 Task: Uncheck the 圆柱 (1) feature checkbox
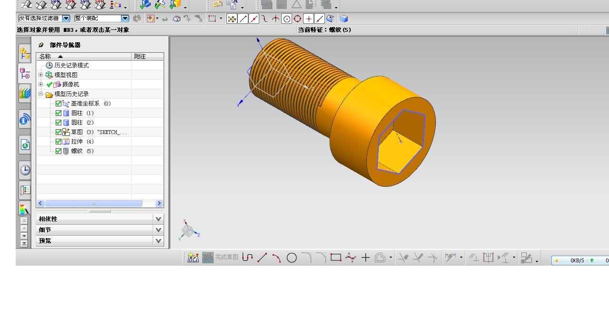click(59, 113)
